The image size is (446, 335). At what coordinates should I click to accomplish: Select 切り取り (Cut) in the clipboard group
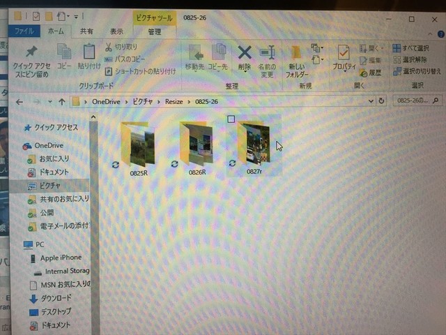click(121, 47)
